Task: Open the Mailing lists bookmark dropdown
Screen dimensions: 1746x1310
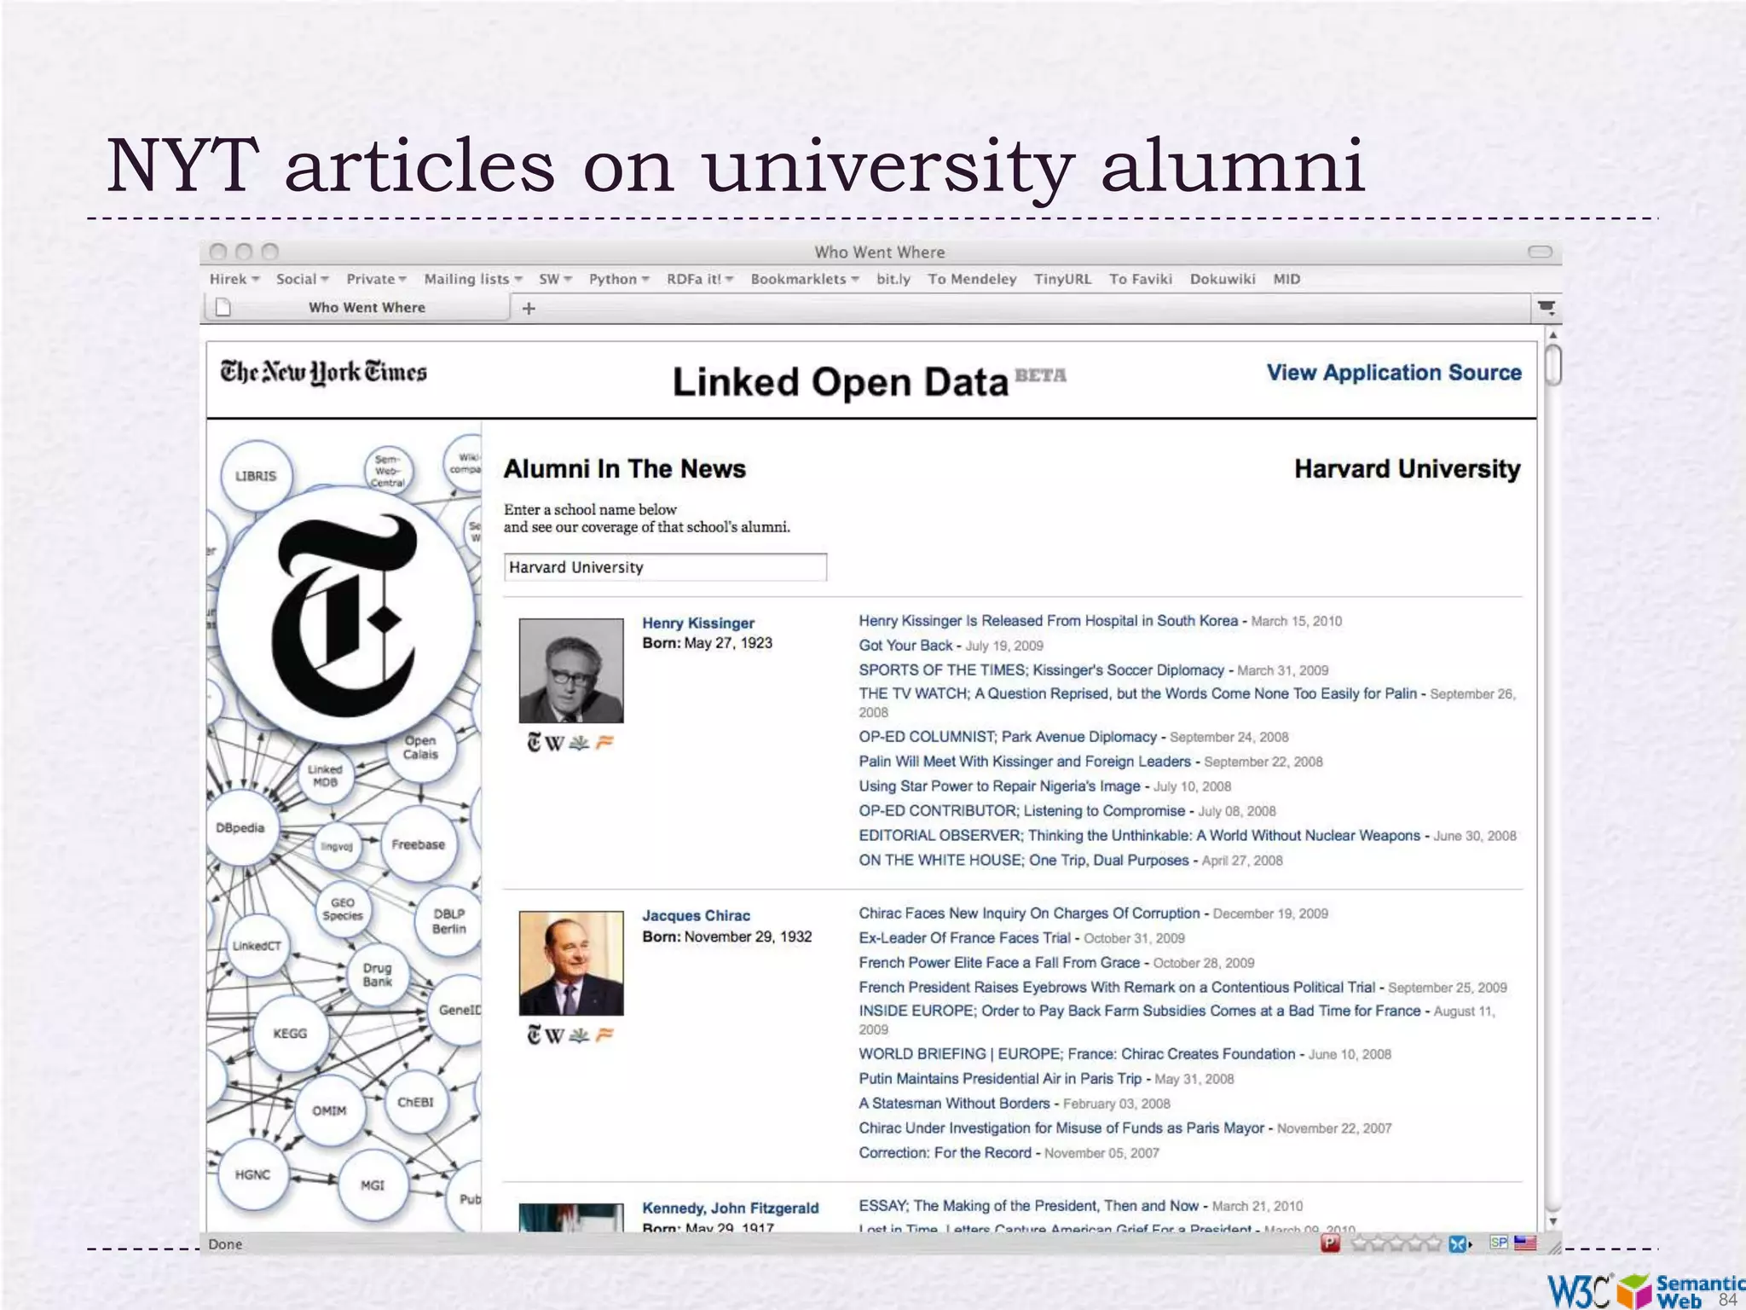Action: [473, 279]
